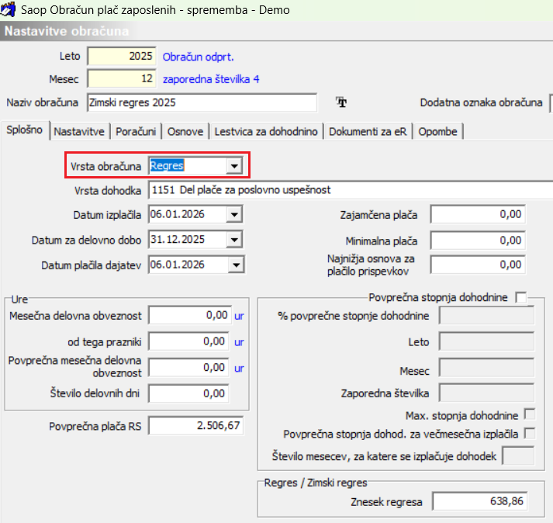Click the Znesek regresa field 638,86
The width and height of the screenshot is (553, 523).
tap(480, 501)
